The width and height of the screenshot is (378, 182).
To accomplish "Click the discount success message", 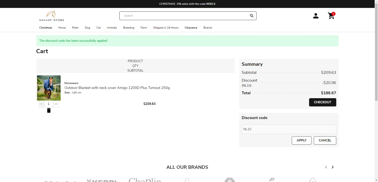I will tap(187, 41).
